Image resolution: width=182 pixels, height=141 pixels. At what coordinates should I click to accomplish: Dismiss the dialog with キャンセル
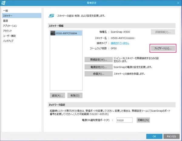(x=171, y=136)
